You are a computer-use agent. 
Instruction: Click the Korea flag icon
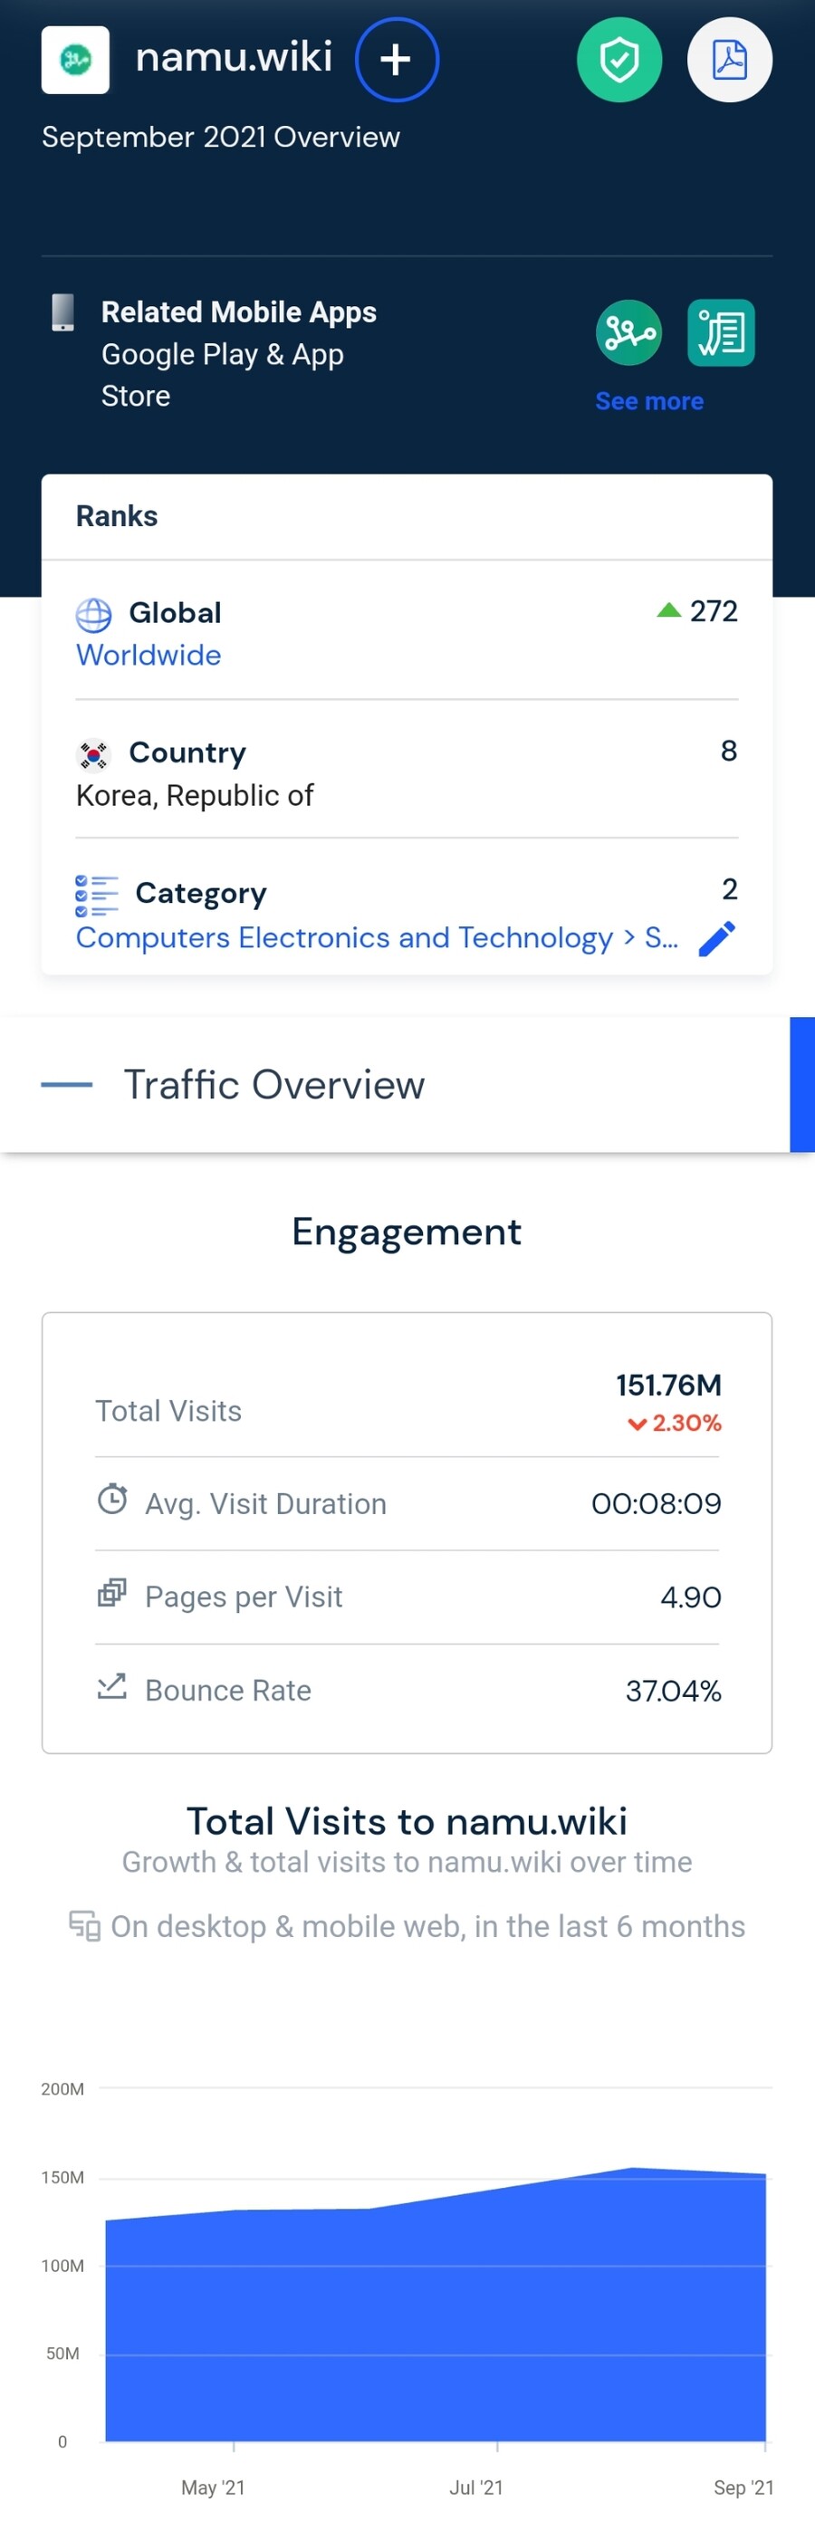tap(93, 755)
